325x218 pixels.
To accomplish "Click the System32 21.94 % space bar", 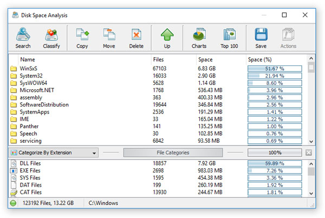I will [275, 76].
